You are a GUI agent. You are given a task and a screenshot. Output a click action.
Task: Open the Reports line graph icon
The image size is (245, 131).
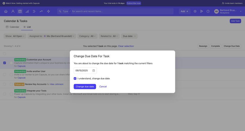(41, 11)
